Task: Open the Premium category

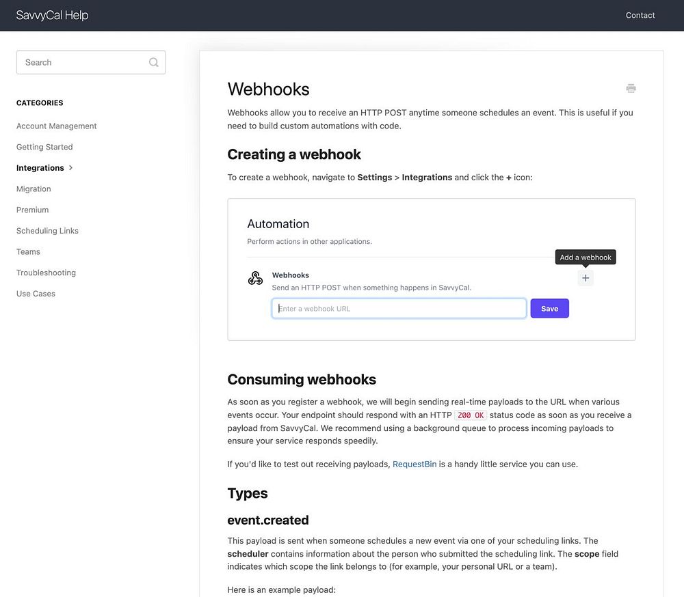Action: point(32,210)
